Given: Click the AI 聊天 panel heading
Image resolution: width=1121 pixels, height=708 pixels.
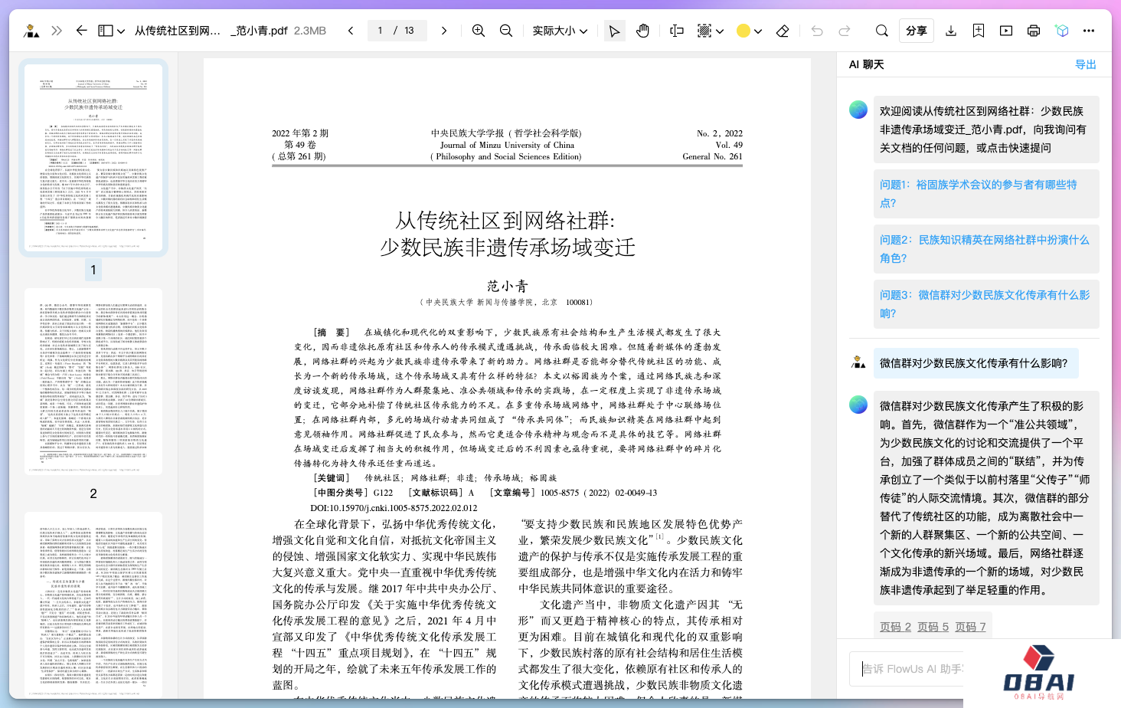Looking at the screenshot, I should pyautogui.click(x=867, y=64).
